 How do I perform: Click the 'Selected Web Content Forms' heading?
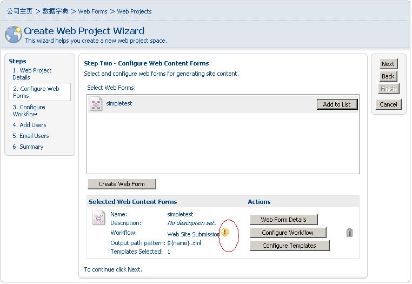point(133,202)
